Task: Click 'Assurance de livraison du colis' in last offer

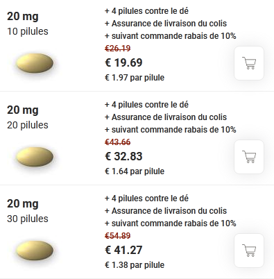Action: 169,211
